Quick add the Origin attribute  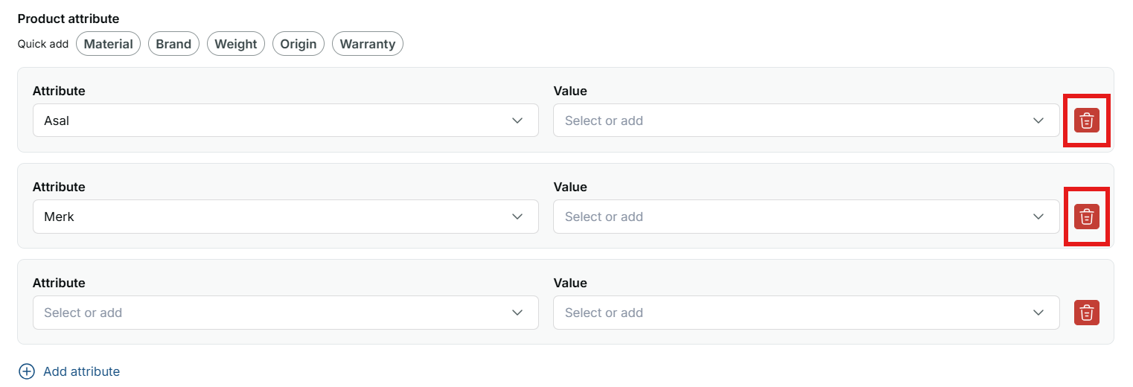pyautogui.click(x=299, y=44)
